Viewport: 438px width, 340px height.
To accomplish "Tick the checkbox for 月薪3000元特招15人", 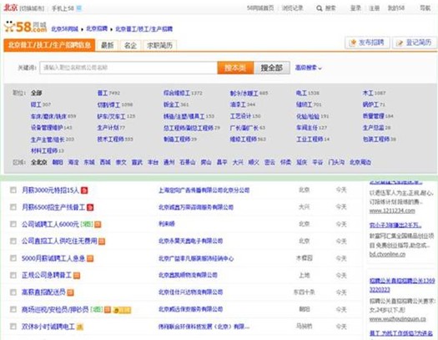I will click(x=13, y=190).
